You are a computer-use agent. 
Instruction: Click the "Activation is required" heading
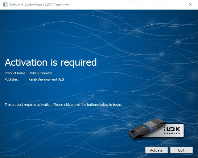click(x=51, y=62)
